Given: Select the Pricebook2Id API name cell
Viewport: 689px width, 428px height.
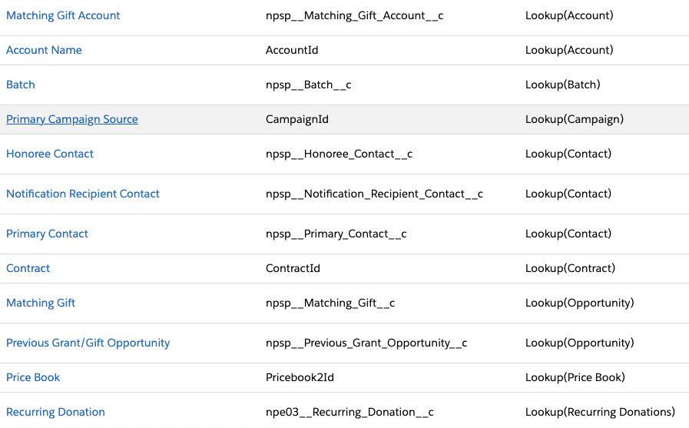Looking at the screenshot, I should [300, 377].
